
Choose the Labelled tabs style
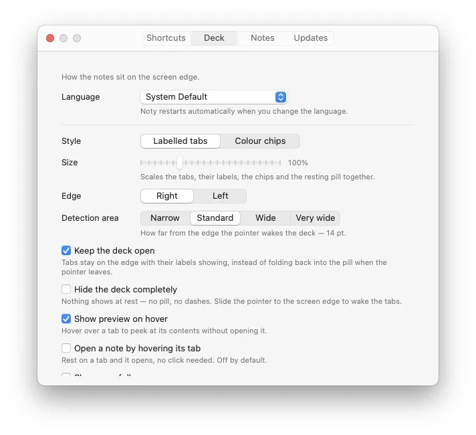(181, 141)
